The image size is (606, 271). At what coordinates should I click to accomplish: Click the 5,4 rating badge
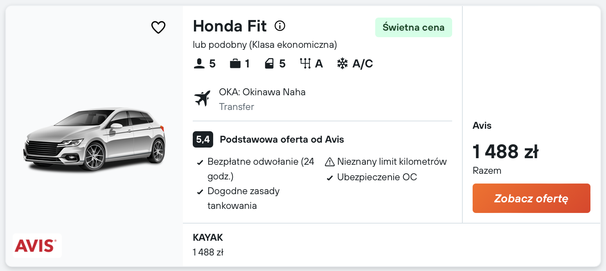click(203, 140)
